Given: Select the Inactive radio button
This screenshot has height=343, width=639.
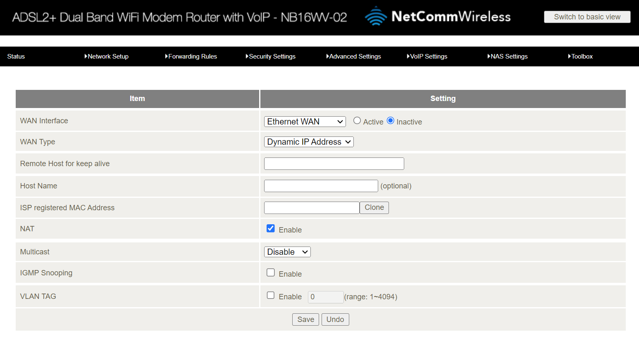Looking at the screenshot, I should pyautogui.click(x=391, y=121).
